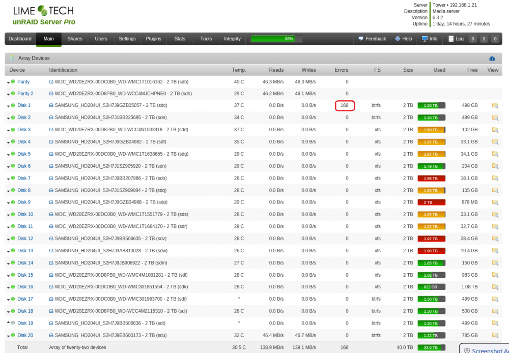
Task: Open the Parity device link
Action: [23, 82]
